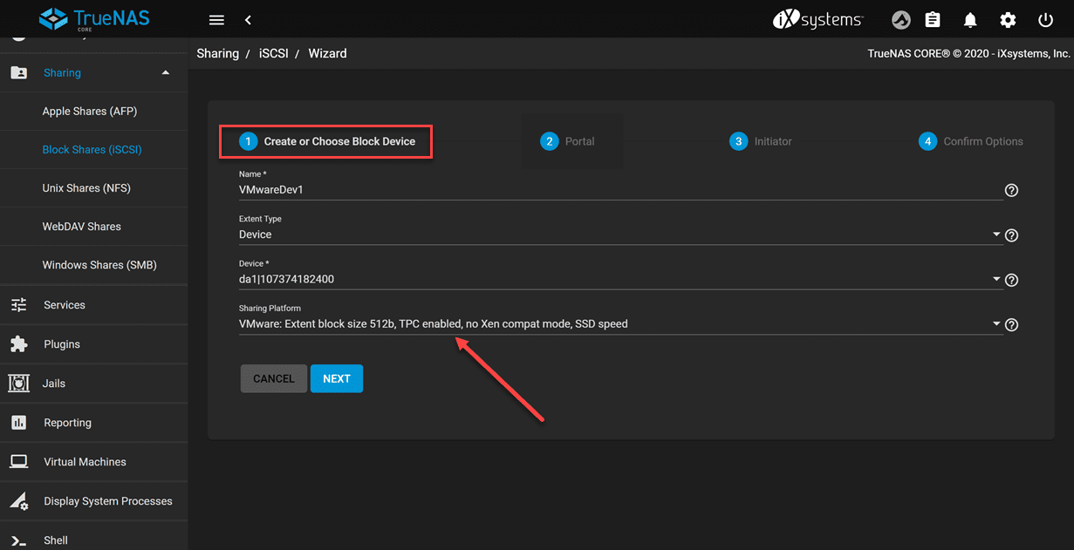Click the power icon
1074x550 pixels.
(1045, 20)
